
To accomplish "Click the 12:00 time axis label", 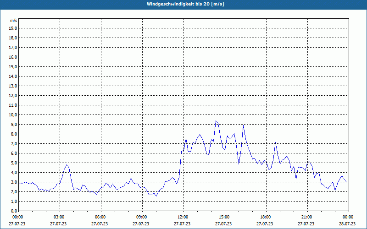I will click(x=183, y=217).
